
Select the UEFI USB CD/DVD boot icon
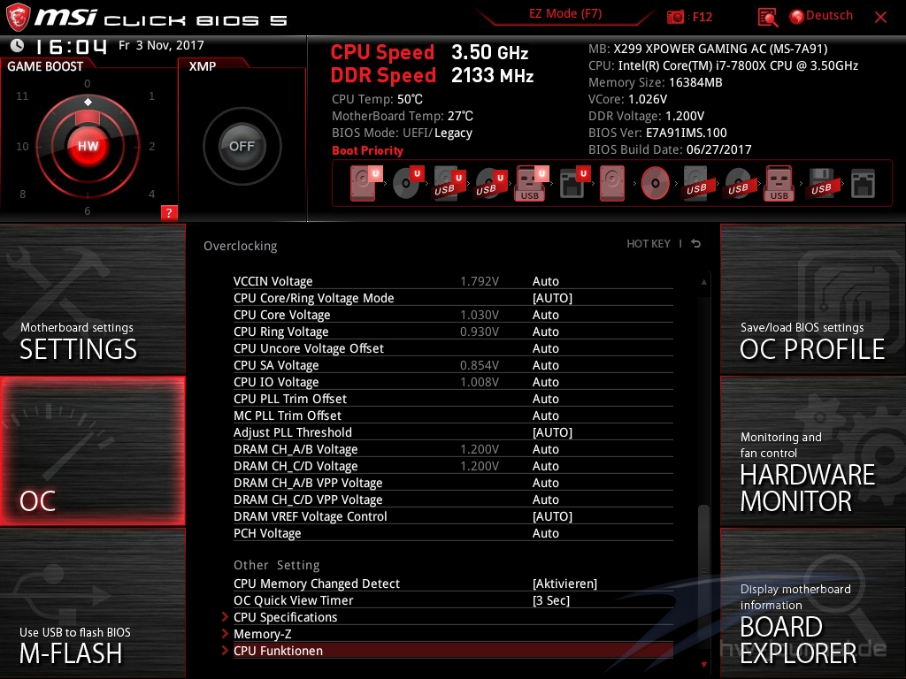pos(490,184)
